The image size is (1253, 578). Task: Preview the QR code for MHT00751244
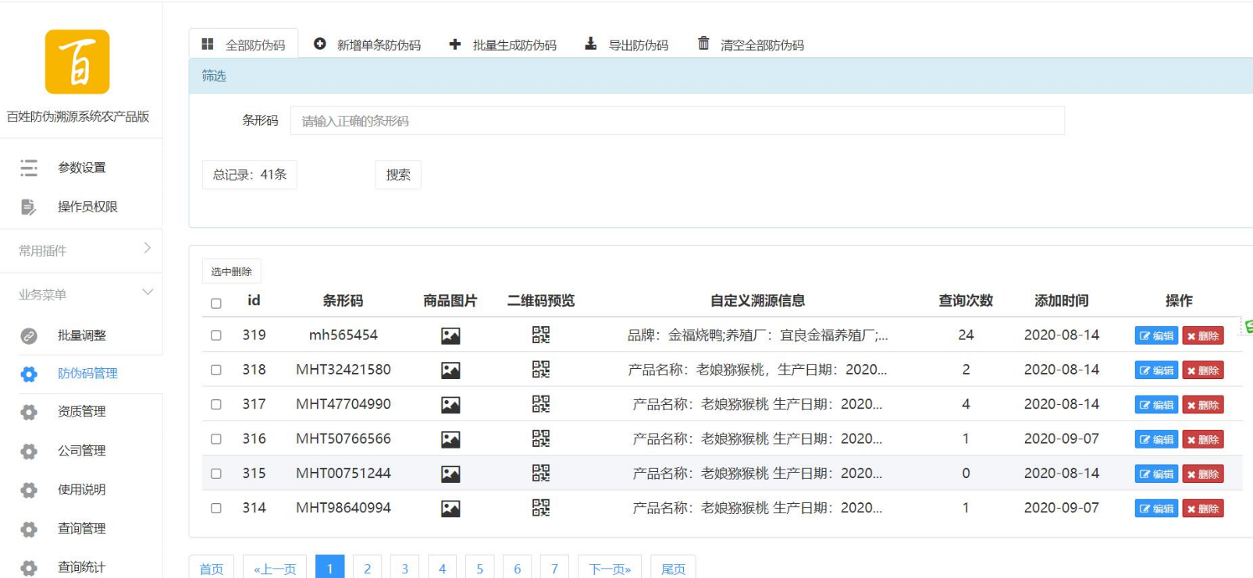coord(541,473)
